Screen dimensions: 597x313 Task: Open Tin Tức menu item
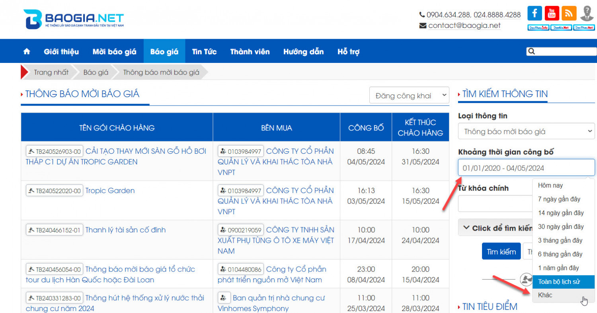click(x=204, y=51)
